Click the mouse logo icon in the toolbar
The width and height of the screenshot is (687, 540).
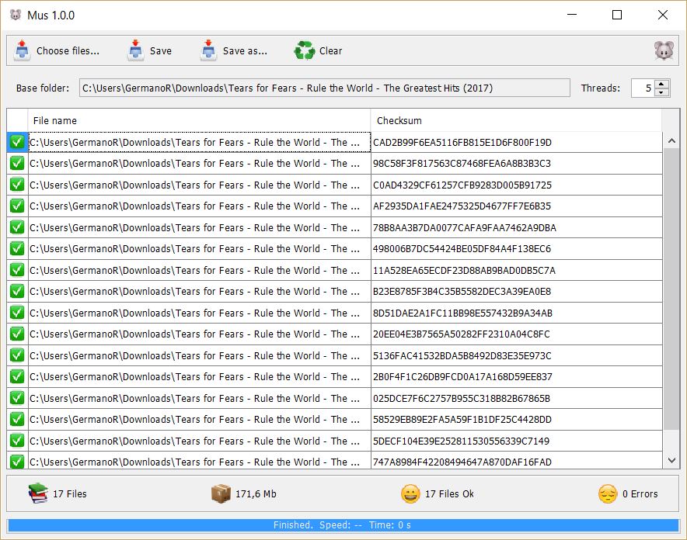[664, 50]
